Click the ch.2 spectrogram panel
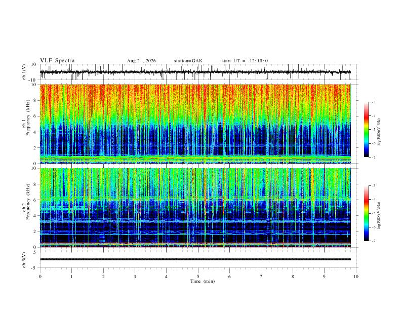 [x=195, y=208]
